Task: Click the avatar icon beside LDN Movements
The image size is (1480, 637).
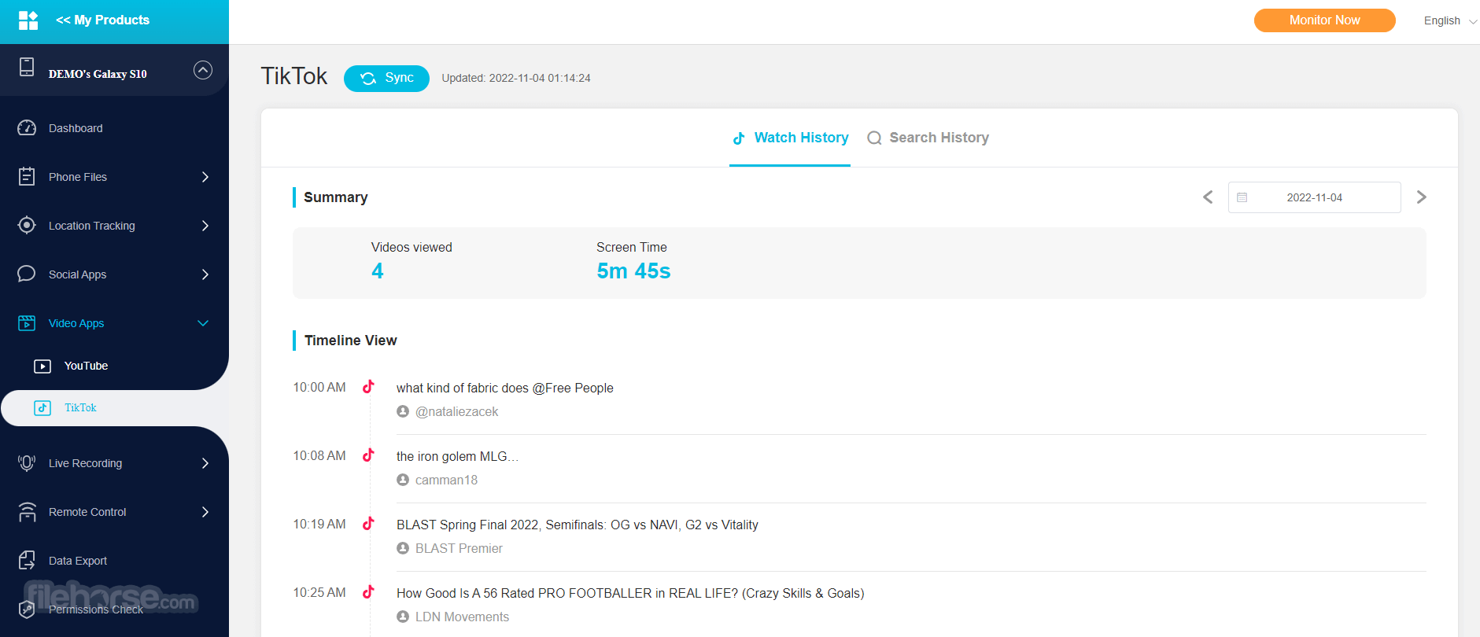Action: [x=403, y=617]
